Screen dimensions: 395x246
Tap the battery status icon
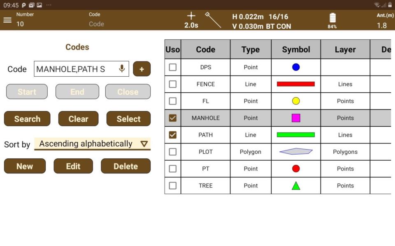pos(332,18)
